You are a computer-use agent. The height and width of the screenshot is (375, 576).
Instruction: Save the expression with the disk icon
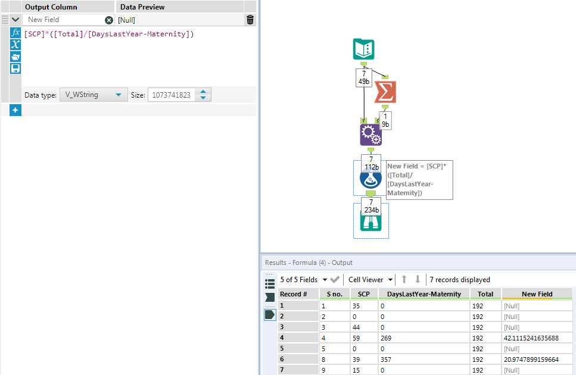point(15,68)
